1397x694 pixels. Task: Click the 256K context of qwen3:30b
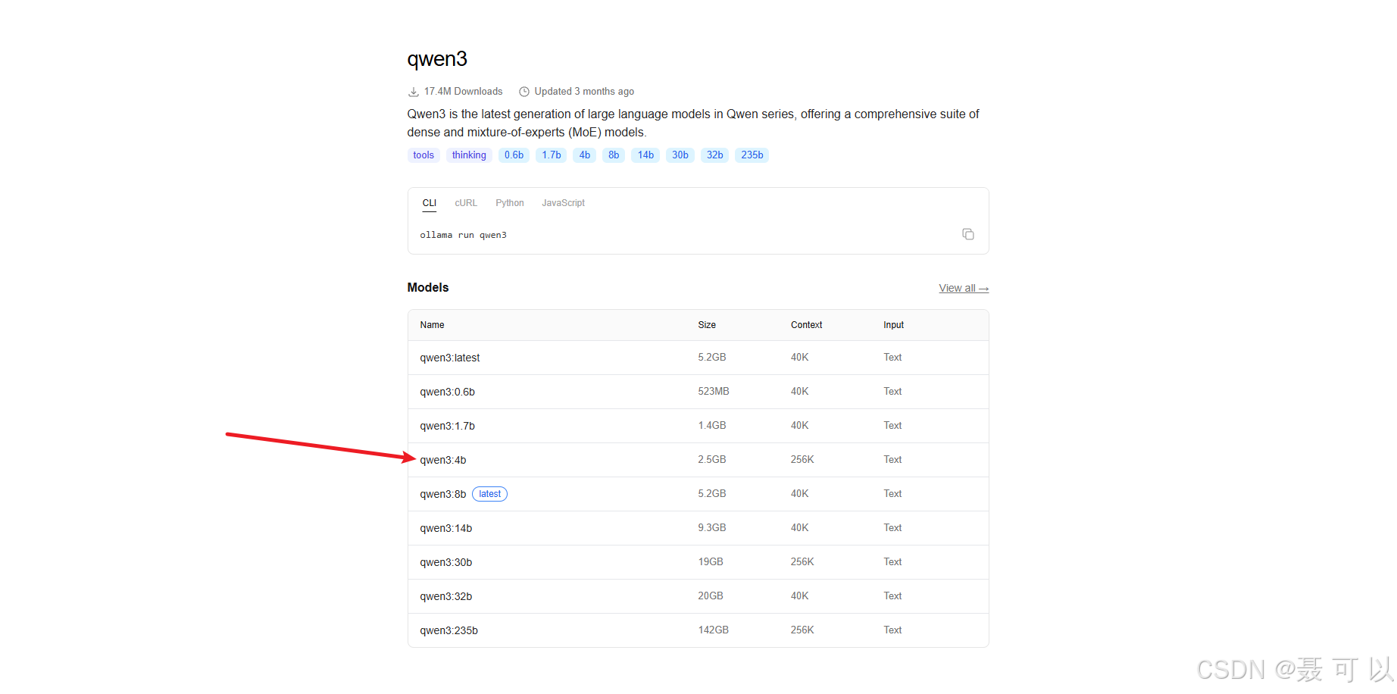pyautogui.click(x=802, y=562)
